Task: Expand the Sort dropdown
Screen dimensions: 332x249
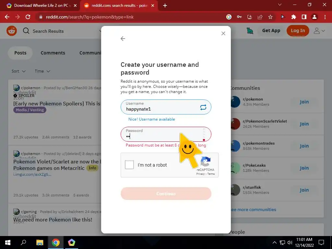Action: 18,71
